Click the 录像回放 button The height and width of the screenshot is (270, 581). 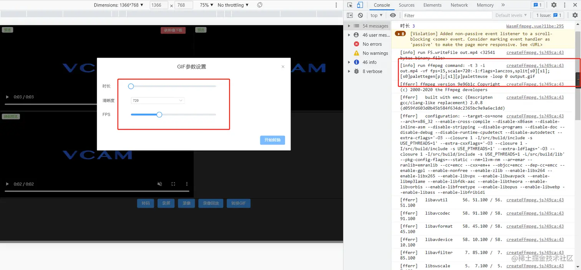point(211,203)
